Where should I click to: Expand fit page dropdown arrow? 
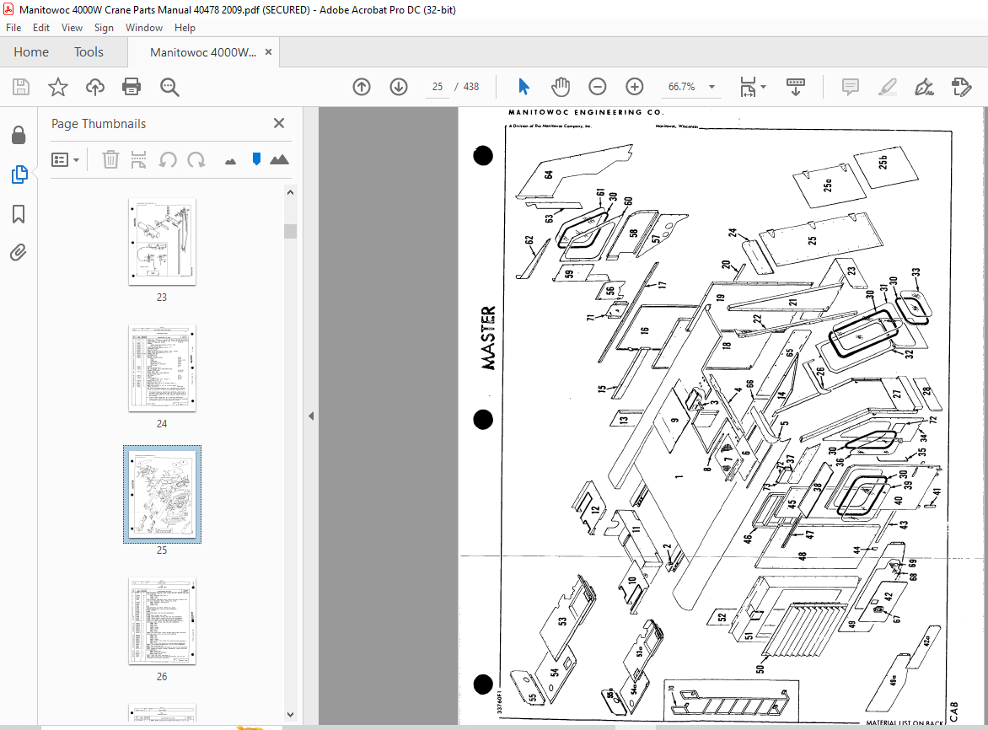click(x=764, y=87)
